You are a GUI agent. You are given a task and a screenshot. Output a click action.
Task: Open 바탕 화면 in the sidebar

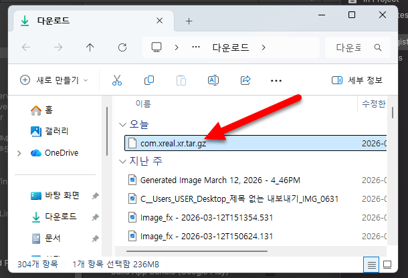click(x=55, y=196)
